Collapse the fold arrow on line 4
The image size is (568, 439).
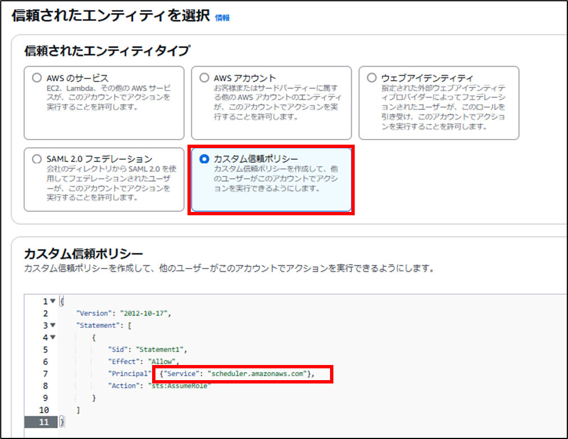coord(53,338)
